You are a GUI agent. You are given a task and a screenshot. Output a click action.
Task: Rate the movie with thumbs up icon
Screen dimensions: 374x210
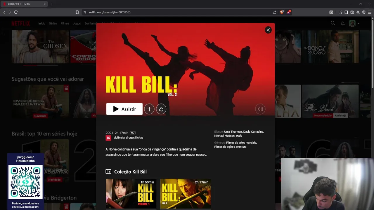(x=161, y=109)
